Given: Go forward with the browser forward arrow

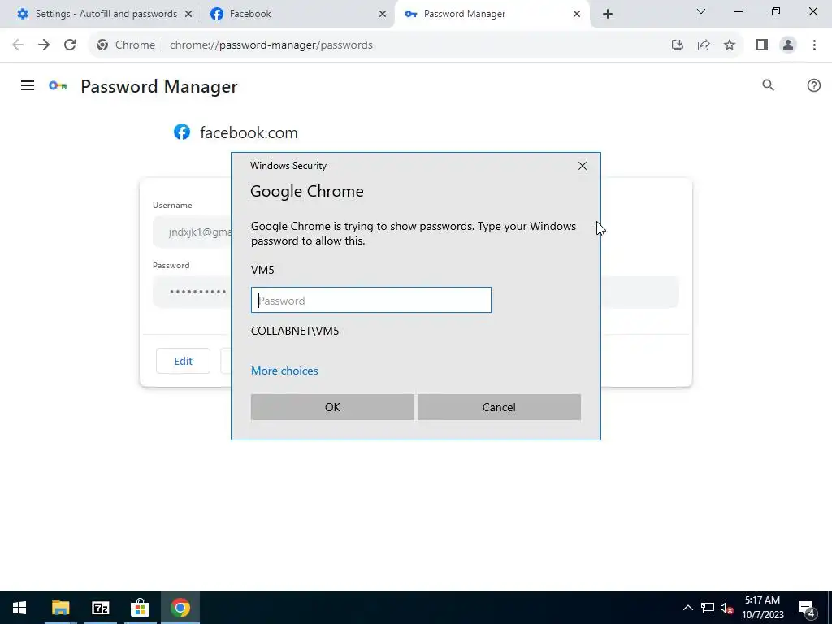Looking at the screenshot, I should point(44,45).
